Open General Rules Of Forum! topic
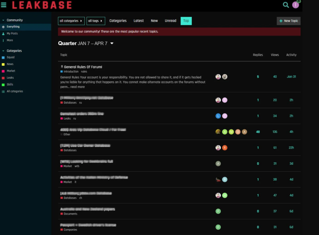Viewport: 319px width, 235px height. point(83,67)
